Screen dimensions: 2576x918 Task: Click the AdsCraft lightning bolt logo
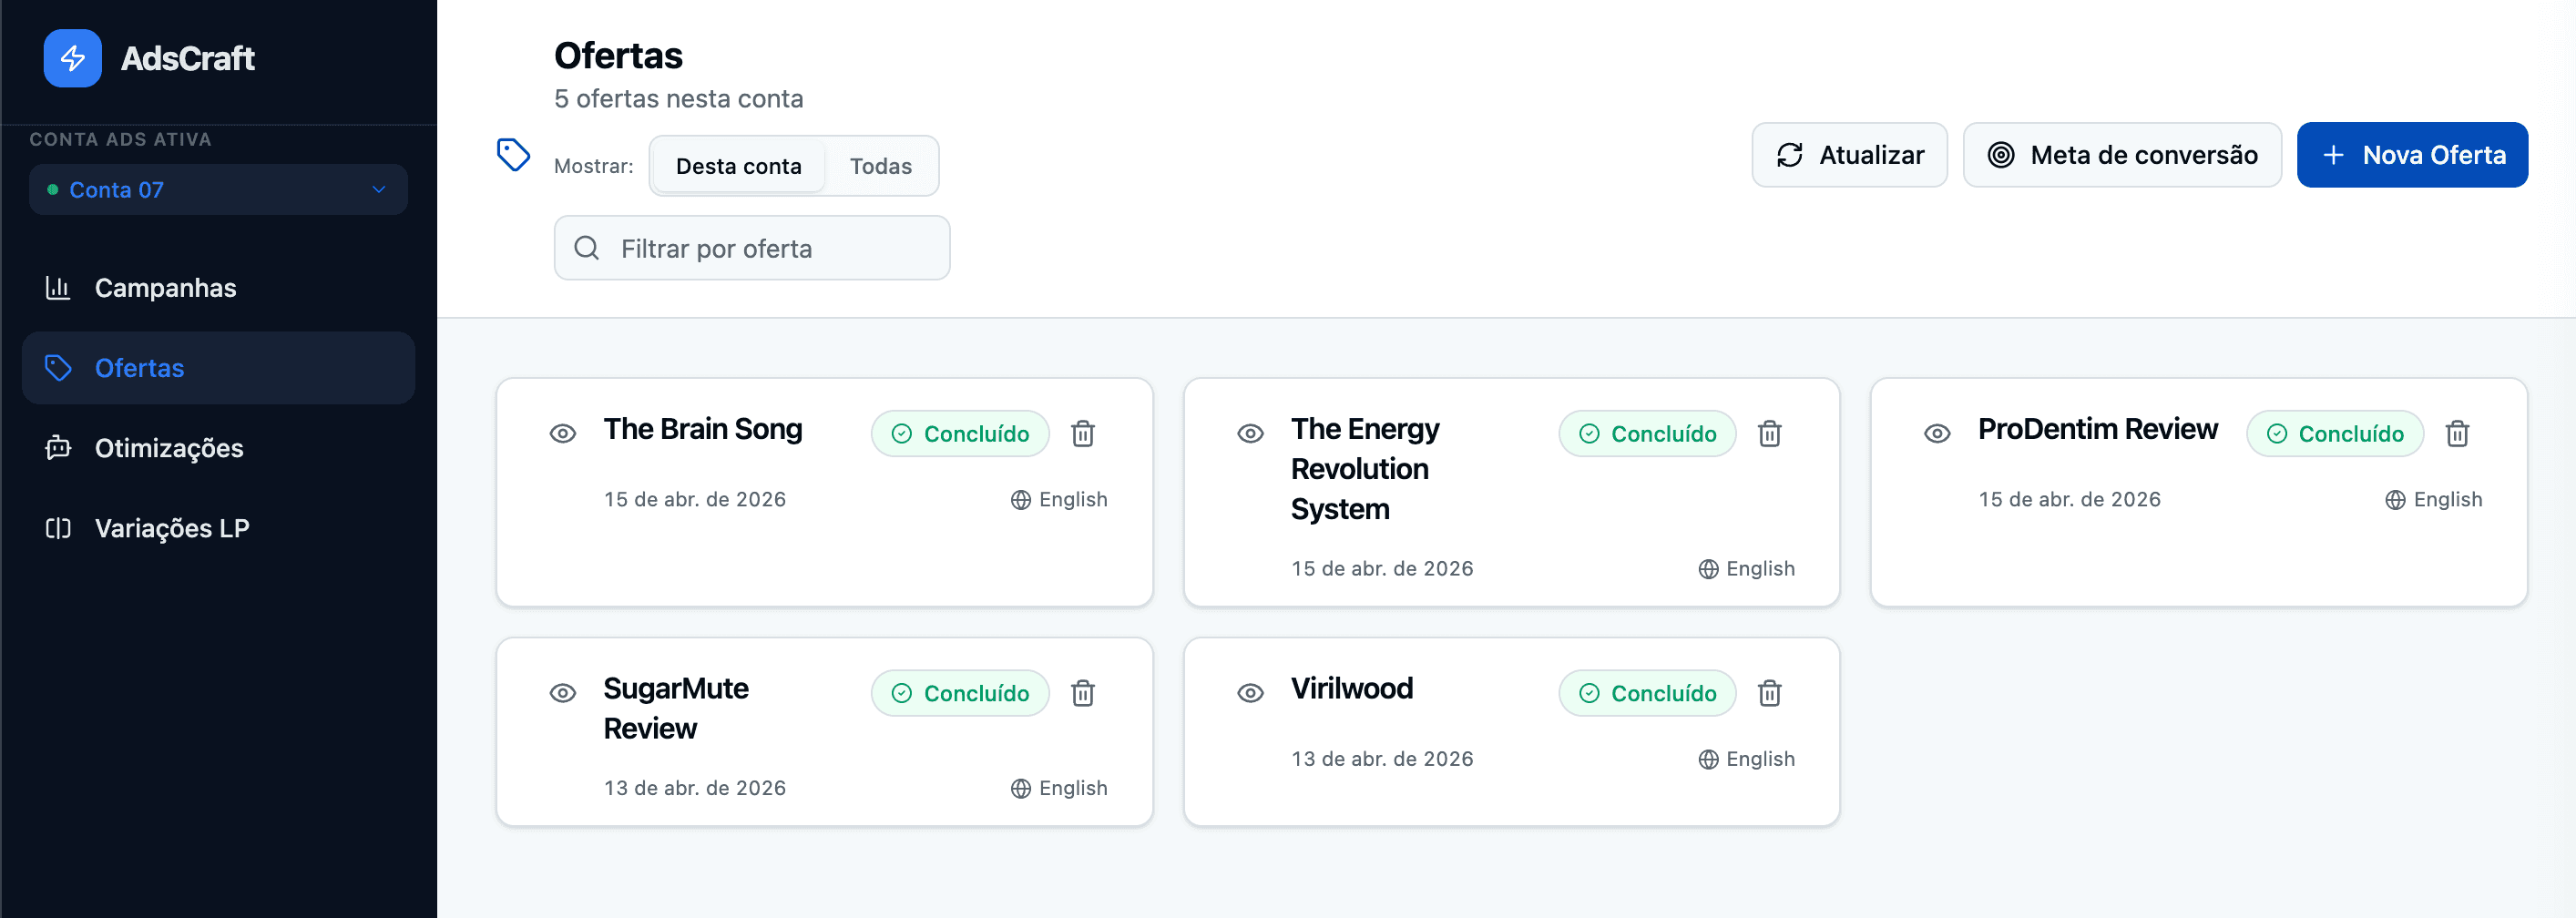click(x=72, y=58)
